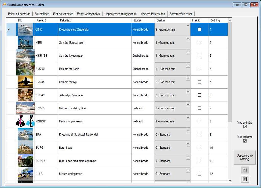Go to Uppdatera visningsdatum tab
This screenshot has width=261, height=188.
121,14
